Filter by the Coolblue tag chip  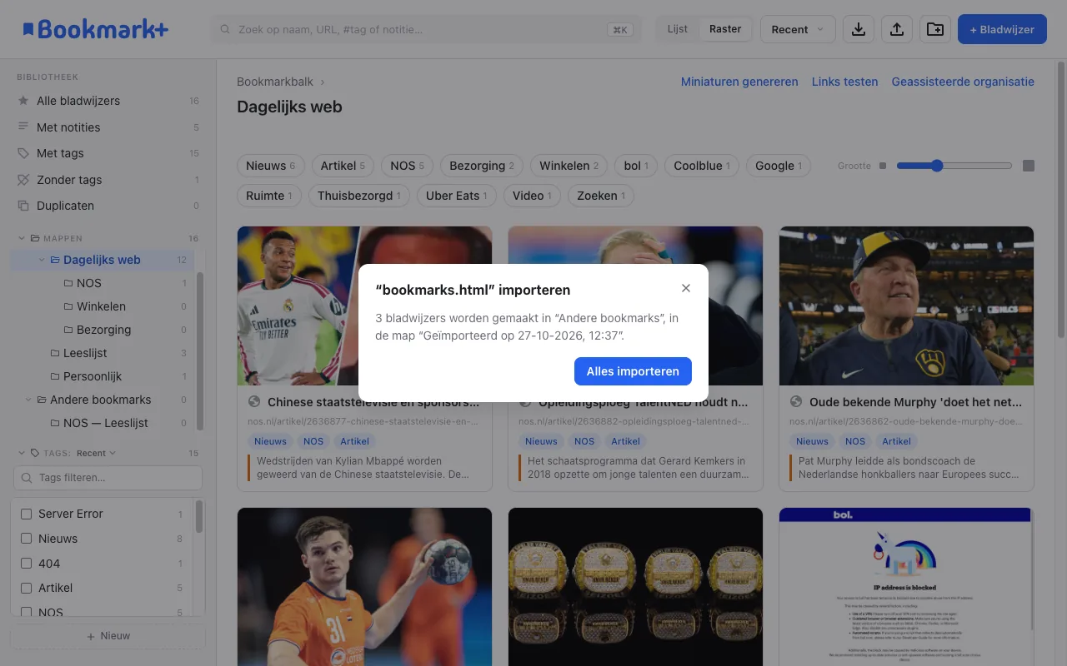(x=702, y=166)
